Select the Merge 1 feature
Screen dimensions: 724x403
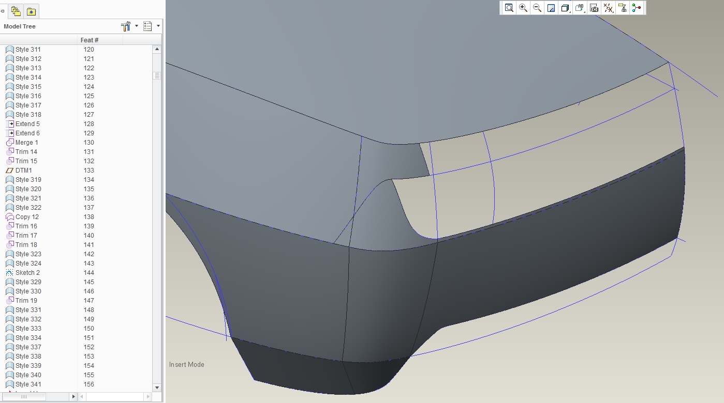(x=26, y=143)
